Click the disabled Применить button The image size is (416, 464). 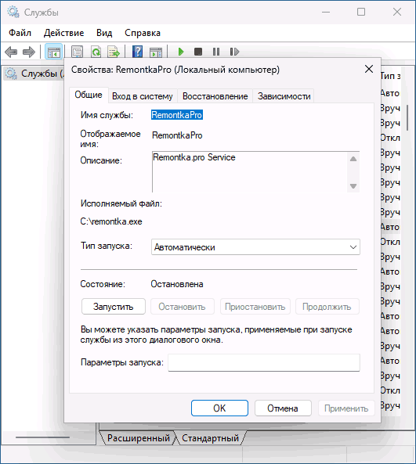pos(346,408)
